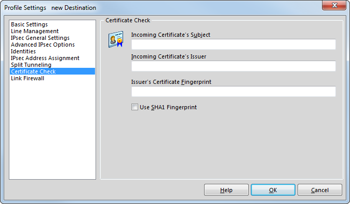Viewport: 350px width, 204px height.
Task: Click the Issuer's Certificate Fingerprint field
Action: click(x=234, y=92)
